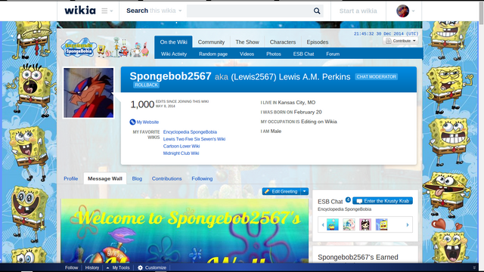Click fourth chat user avatar thumbnail

[381, 224]
